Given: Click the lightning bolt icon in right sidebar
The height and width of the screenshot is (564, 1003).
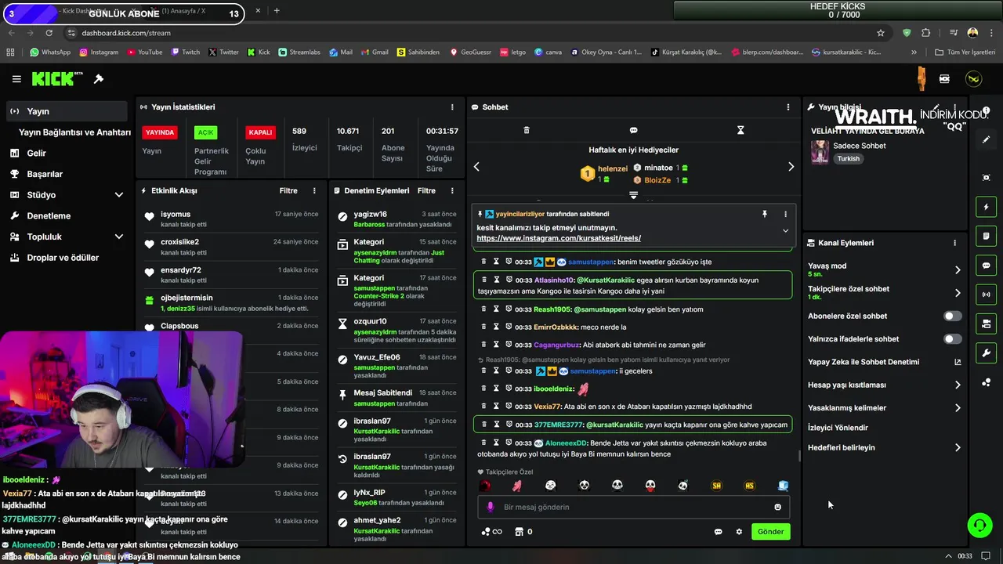Looking at the screenshot, I should [x=986, y=207].
